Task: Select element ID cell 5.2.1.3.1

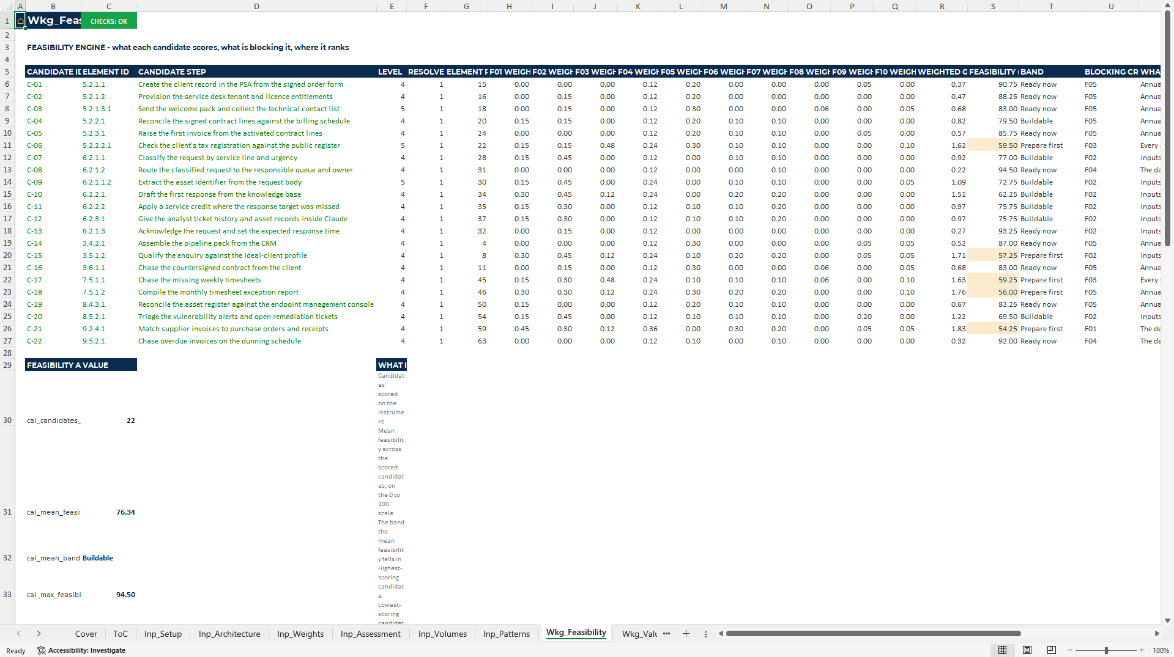Action: [x=108, y=109]
